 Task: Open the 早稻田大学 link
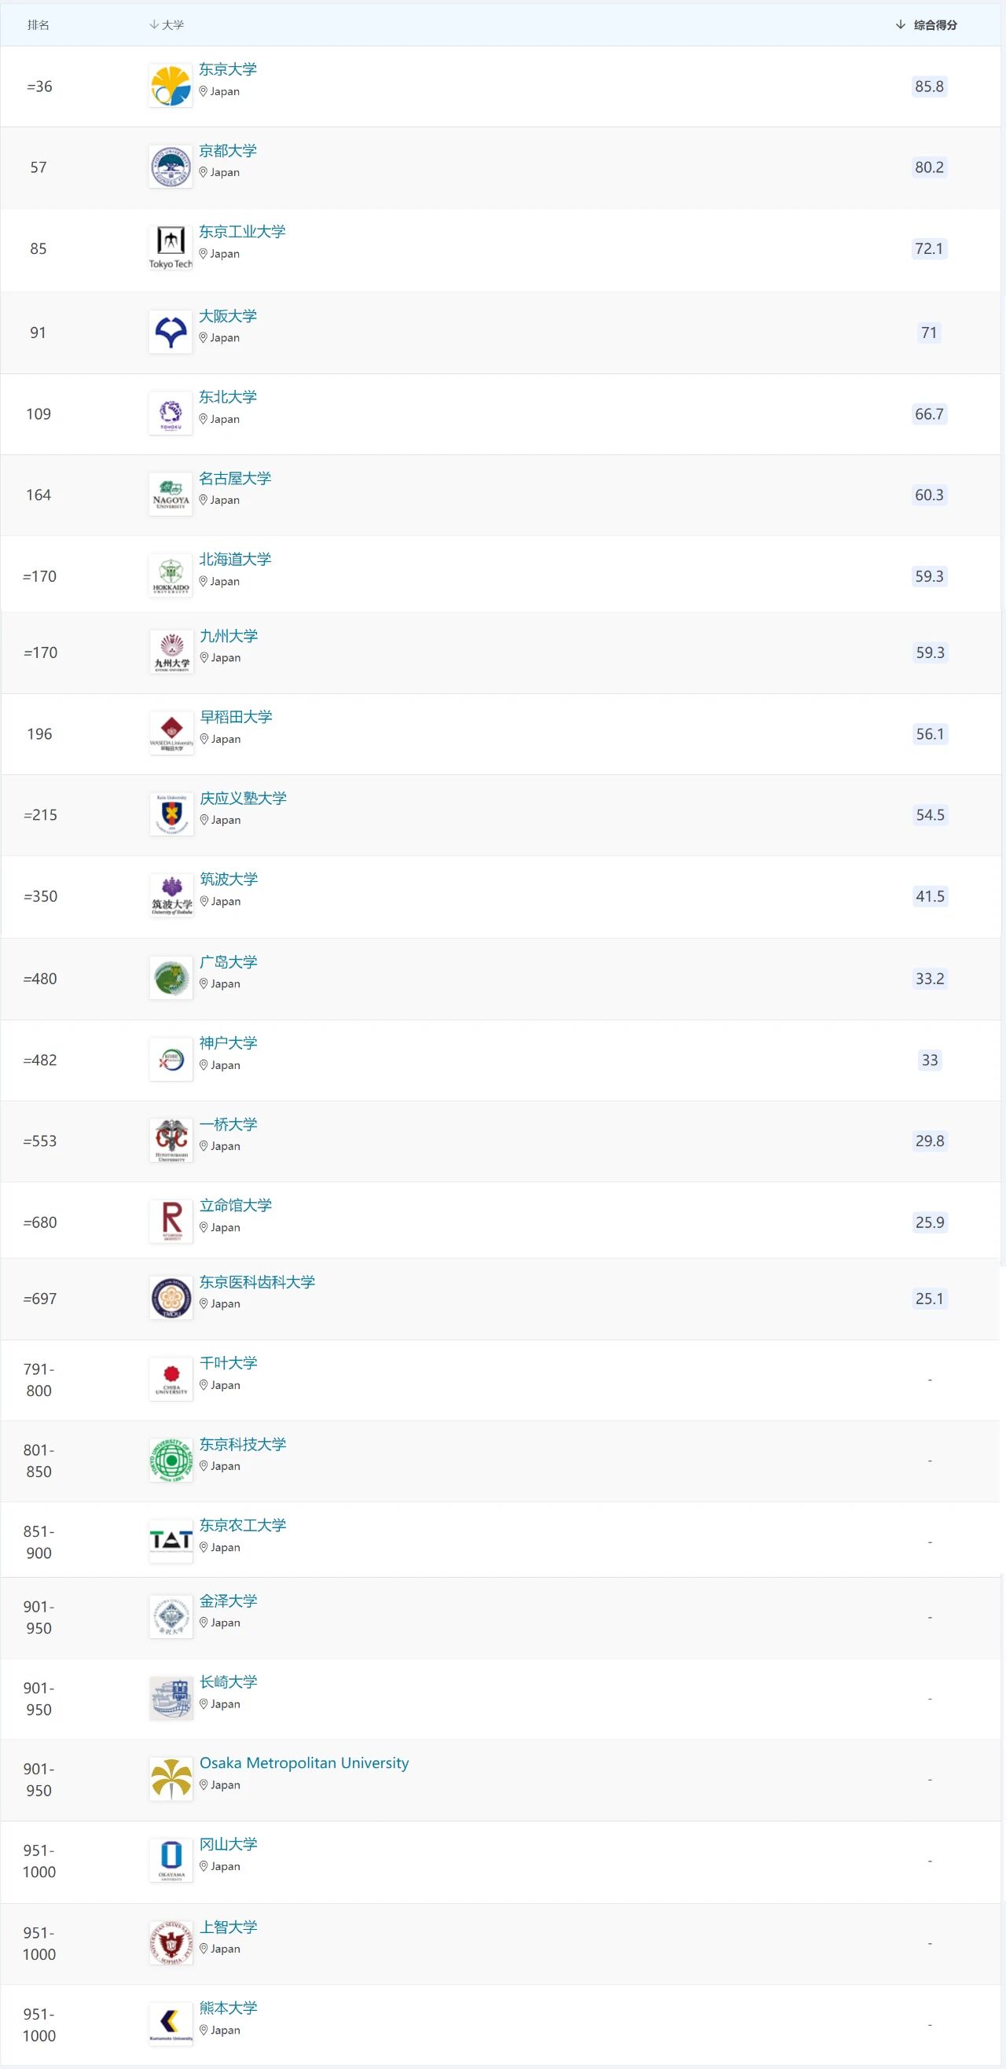pyautogui.click(x=236, y=717)
